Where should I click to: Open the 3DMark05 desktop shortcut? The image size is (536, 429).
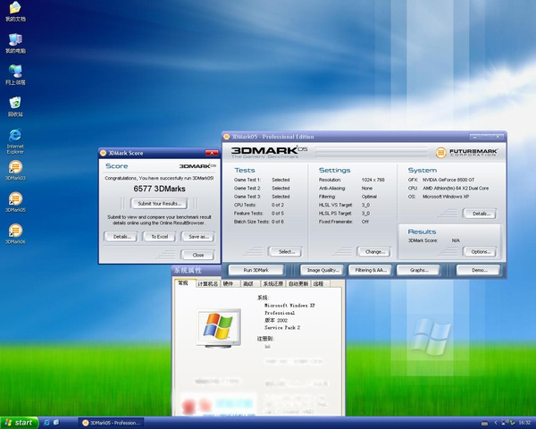[15, 200]
